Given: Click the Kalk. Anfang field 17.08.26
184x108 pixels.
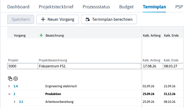Looking at the screenshot, I should tap(153, 66).
